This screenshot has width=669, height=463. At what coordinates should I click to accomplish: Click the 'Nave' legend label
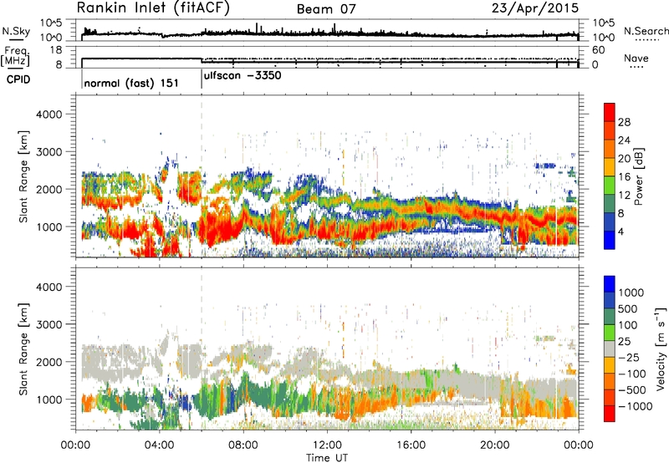point(636,58)
